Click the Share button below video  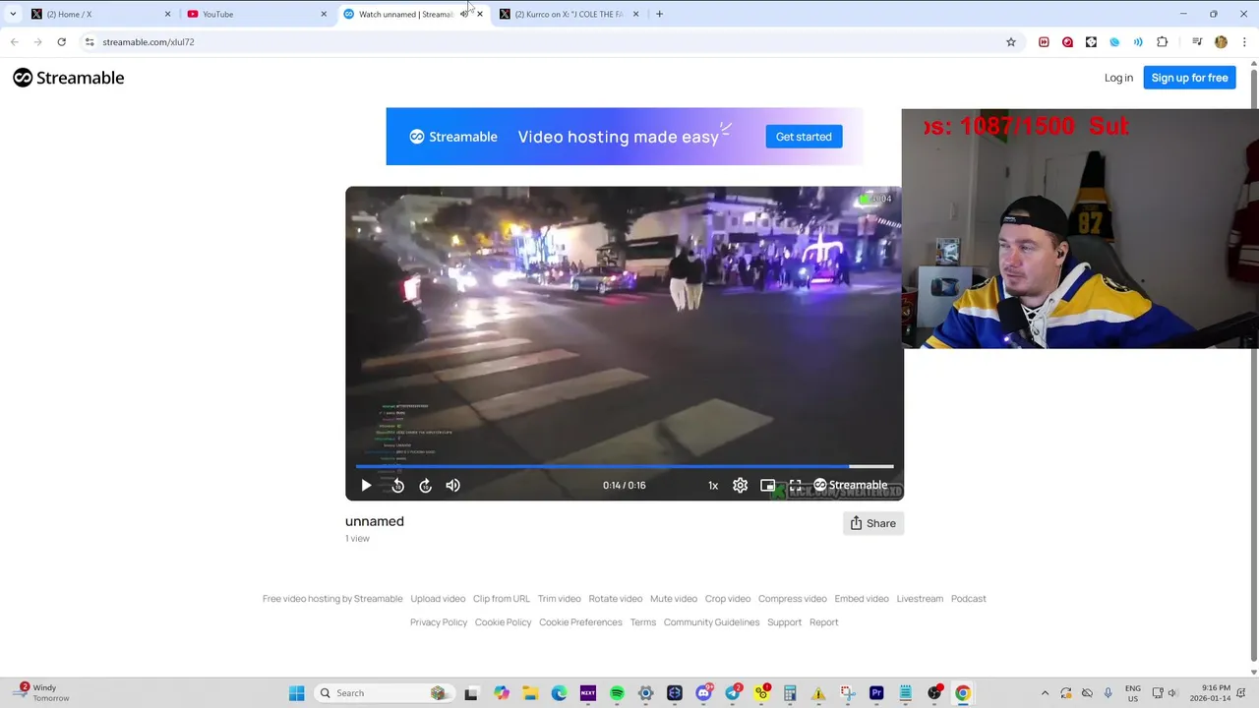tap(873, 523)
